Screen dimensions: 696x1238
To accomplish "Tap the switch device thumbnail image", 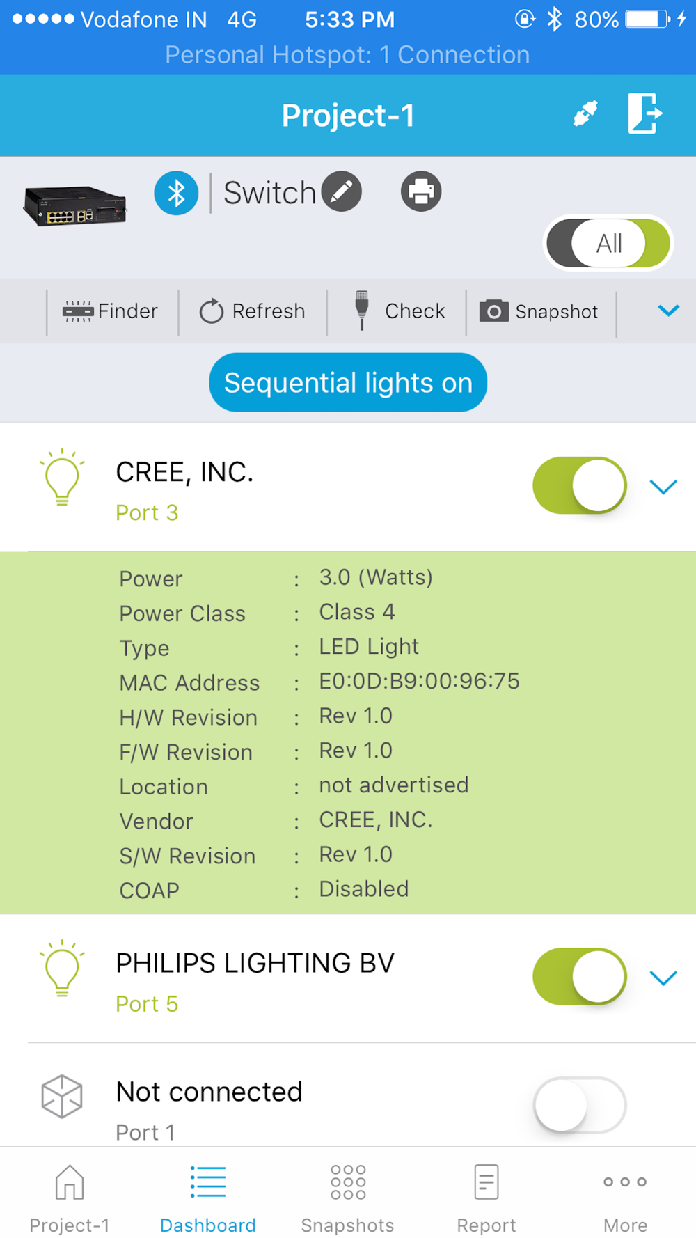I will (75, 206).
